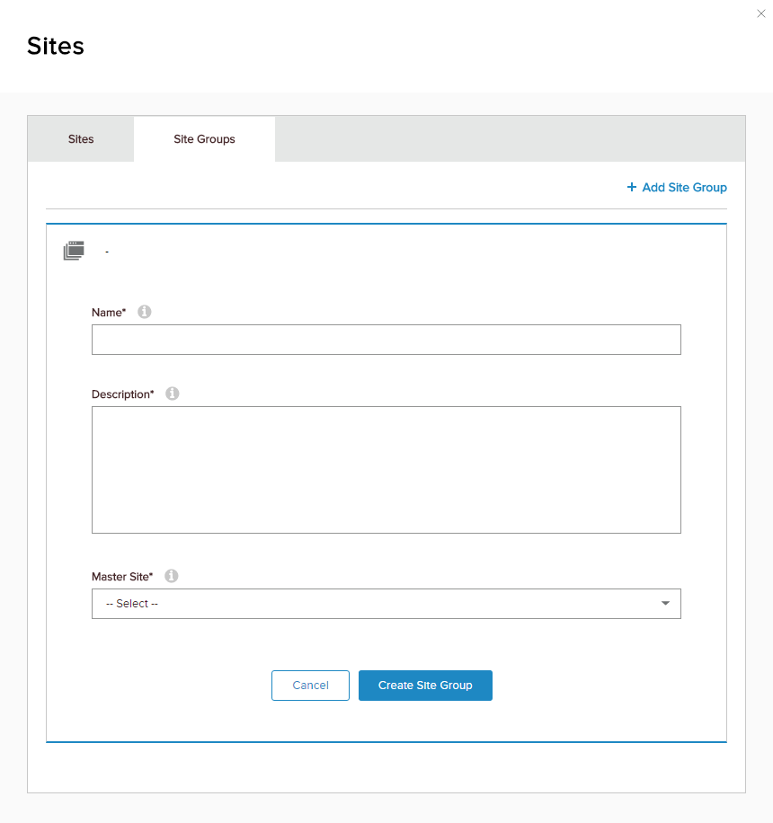Open the Master Site select dropdown
The image size is (773, 823).
386,604
